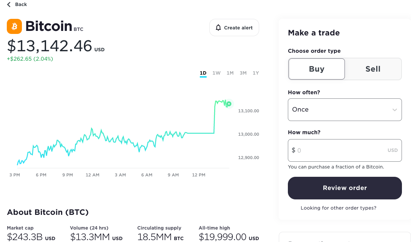Switch chart to 1W range
The width and height of the screenshot is (411, 242).
pos(216,73)
